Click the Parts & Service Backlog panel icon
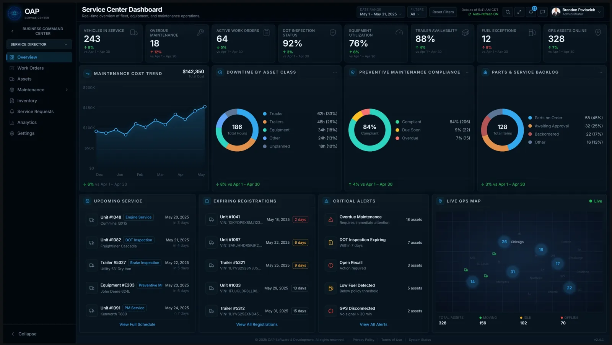The image size is (612, 345). (x=485, y=72)
